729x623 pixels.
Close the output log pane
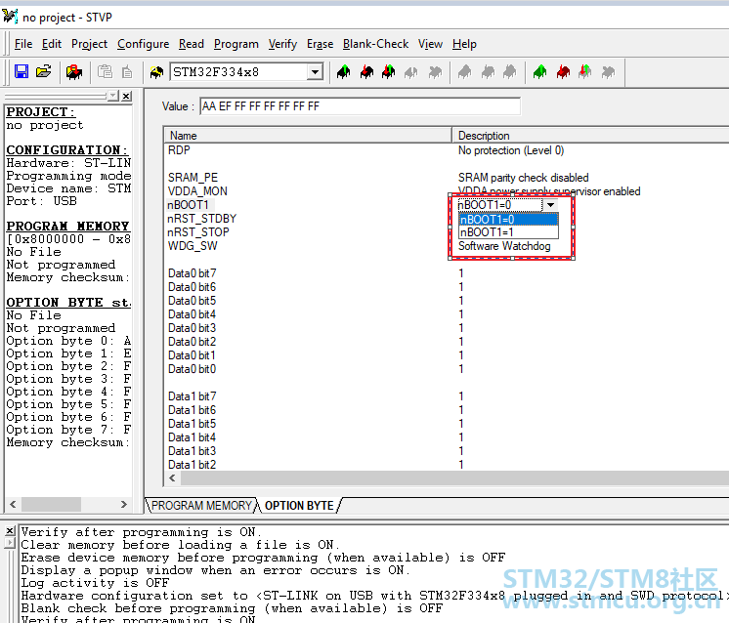coord(10,530)
